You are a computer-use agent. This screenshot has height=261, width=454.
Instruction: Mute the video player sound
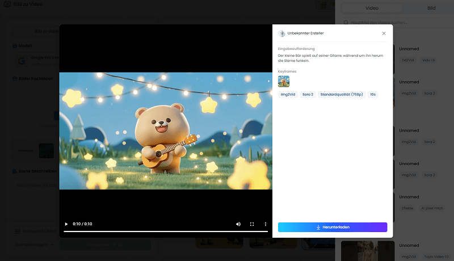(238, 224)
